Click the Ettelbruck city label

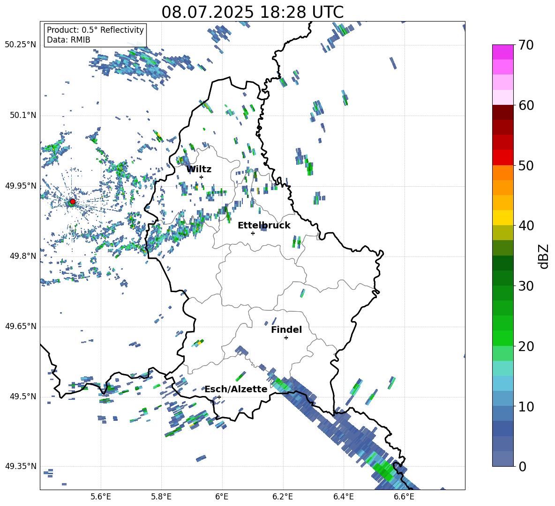click(x=264, y=226)
